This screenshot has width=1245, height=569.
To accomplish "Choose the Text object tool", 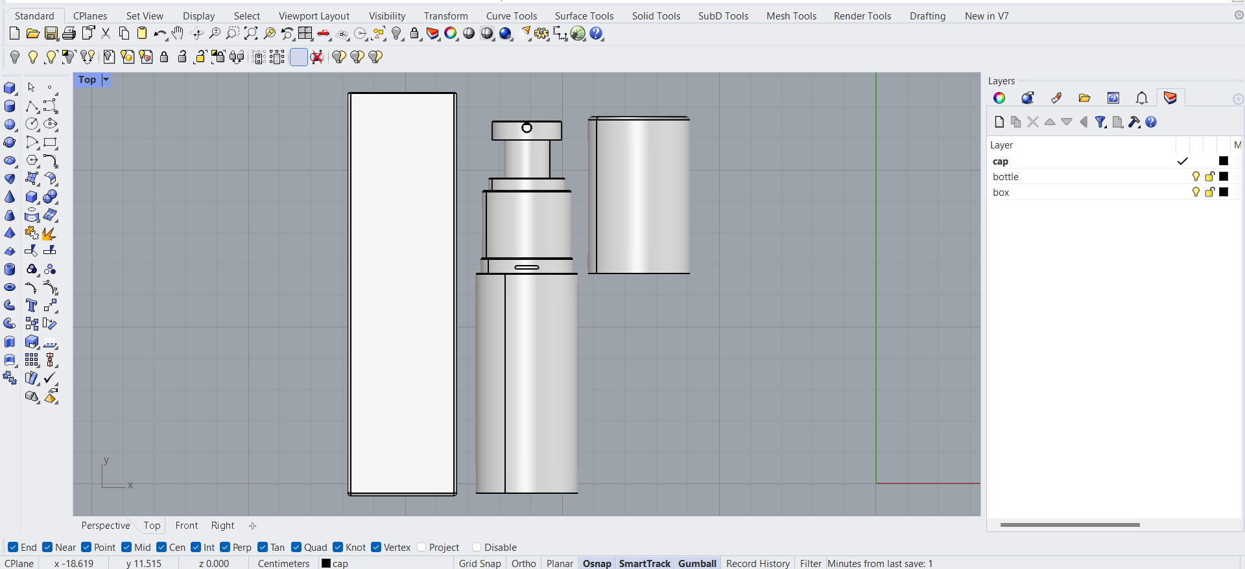I will 31,305.
